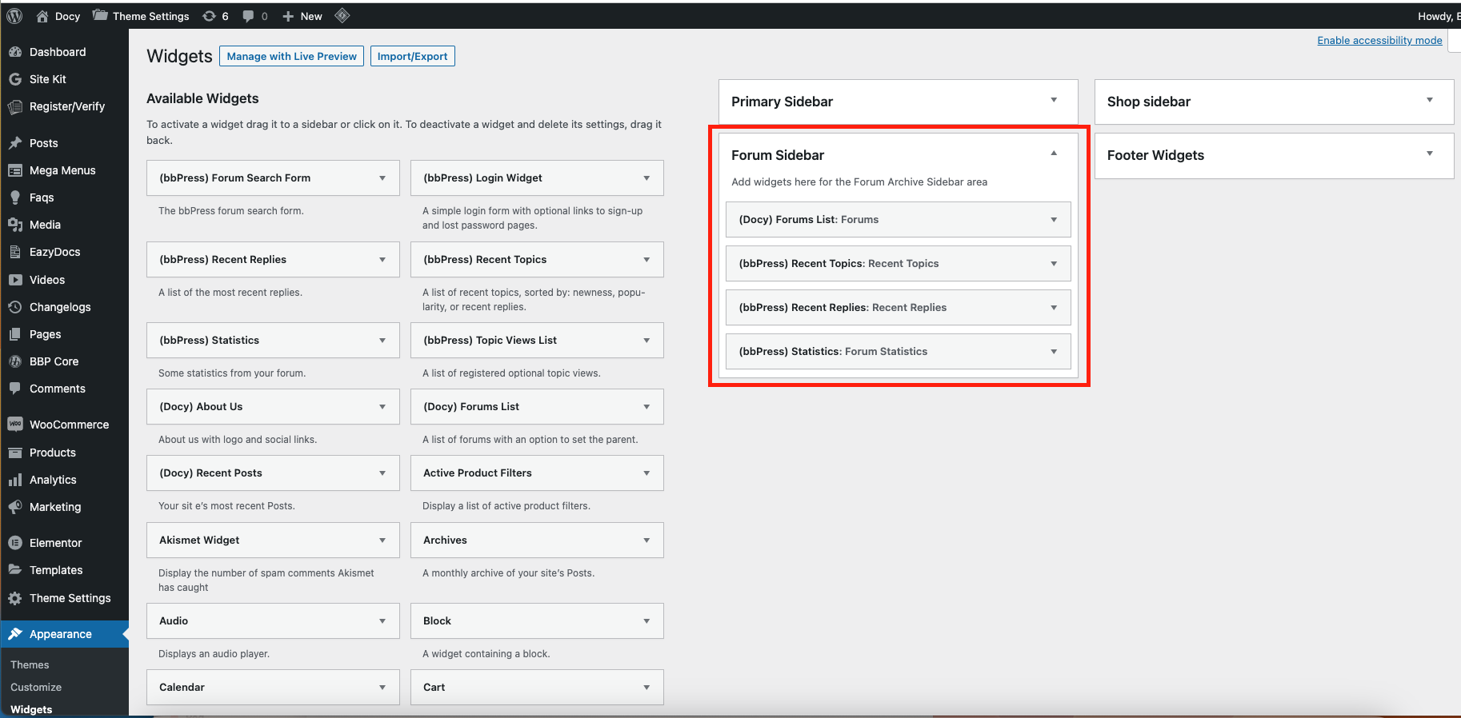Click the Enable accessibility mode link
Screen dimensions: 1461x718
pyautogui.click(x=1379, y=40)
